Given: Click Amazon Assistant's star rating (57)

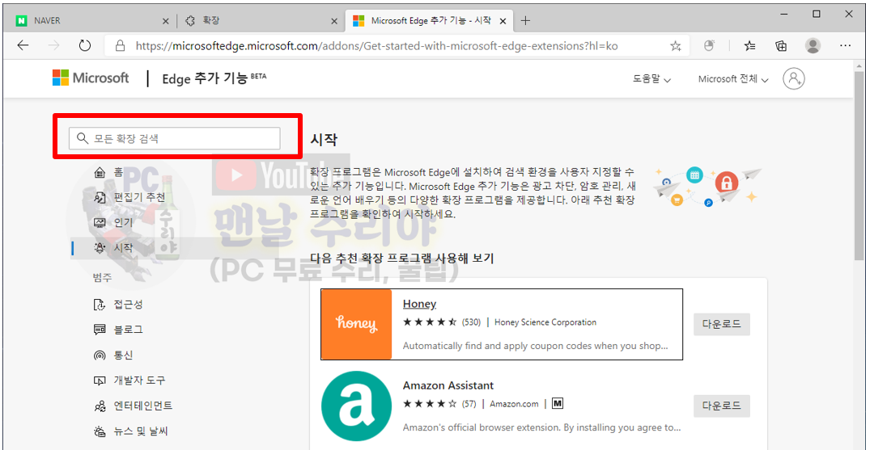Looking at the screenshot, I should (x=439, y=404).
